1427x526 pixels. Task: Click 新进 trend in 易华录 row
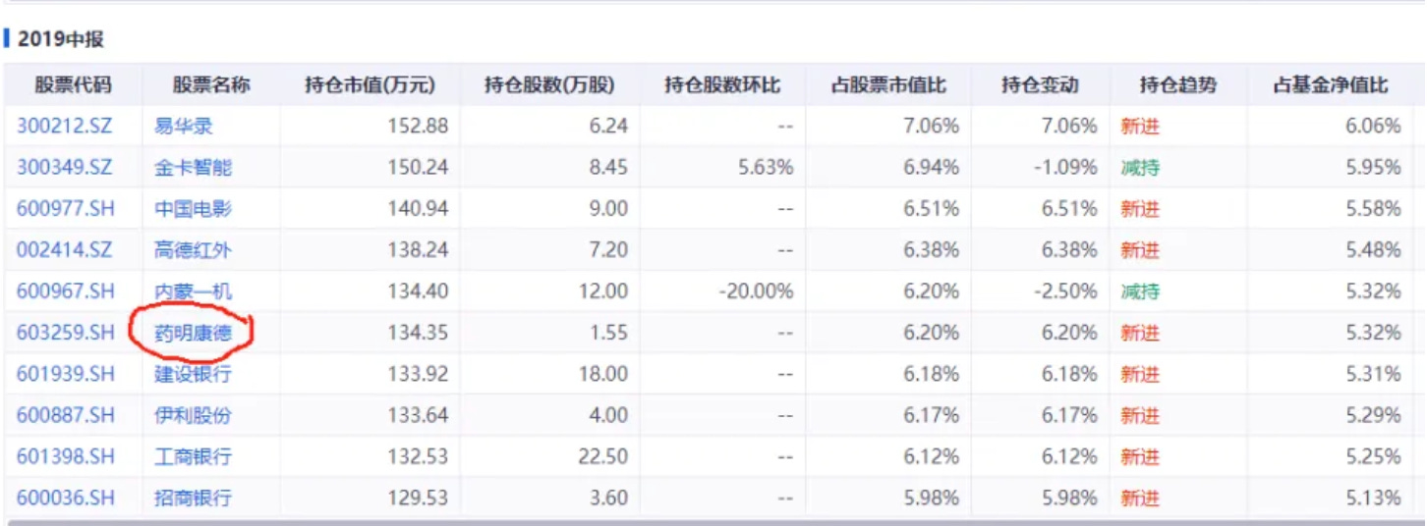coord(1140,126)
